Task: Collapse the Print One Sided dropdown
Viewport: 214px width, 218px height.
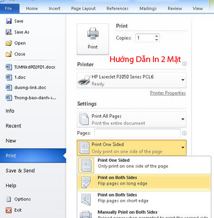Action: [x=132, y=148]
